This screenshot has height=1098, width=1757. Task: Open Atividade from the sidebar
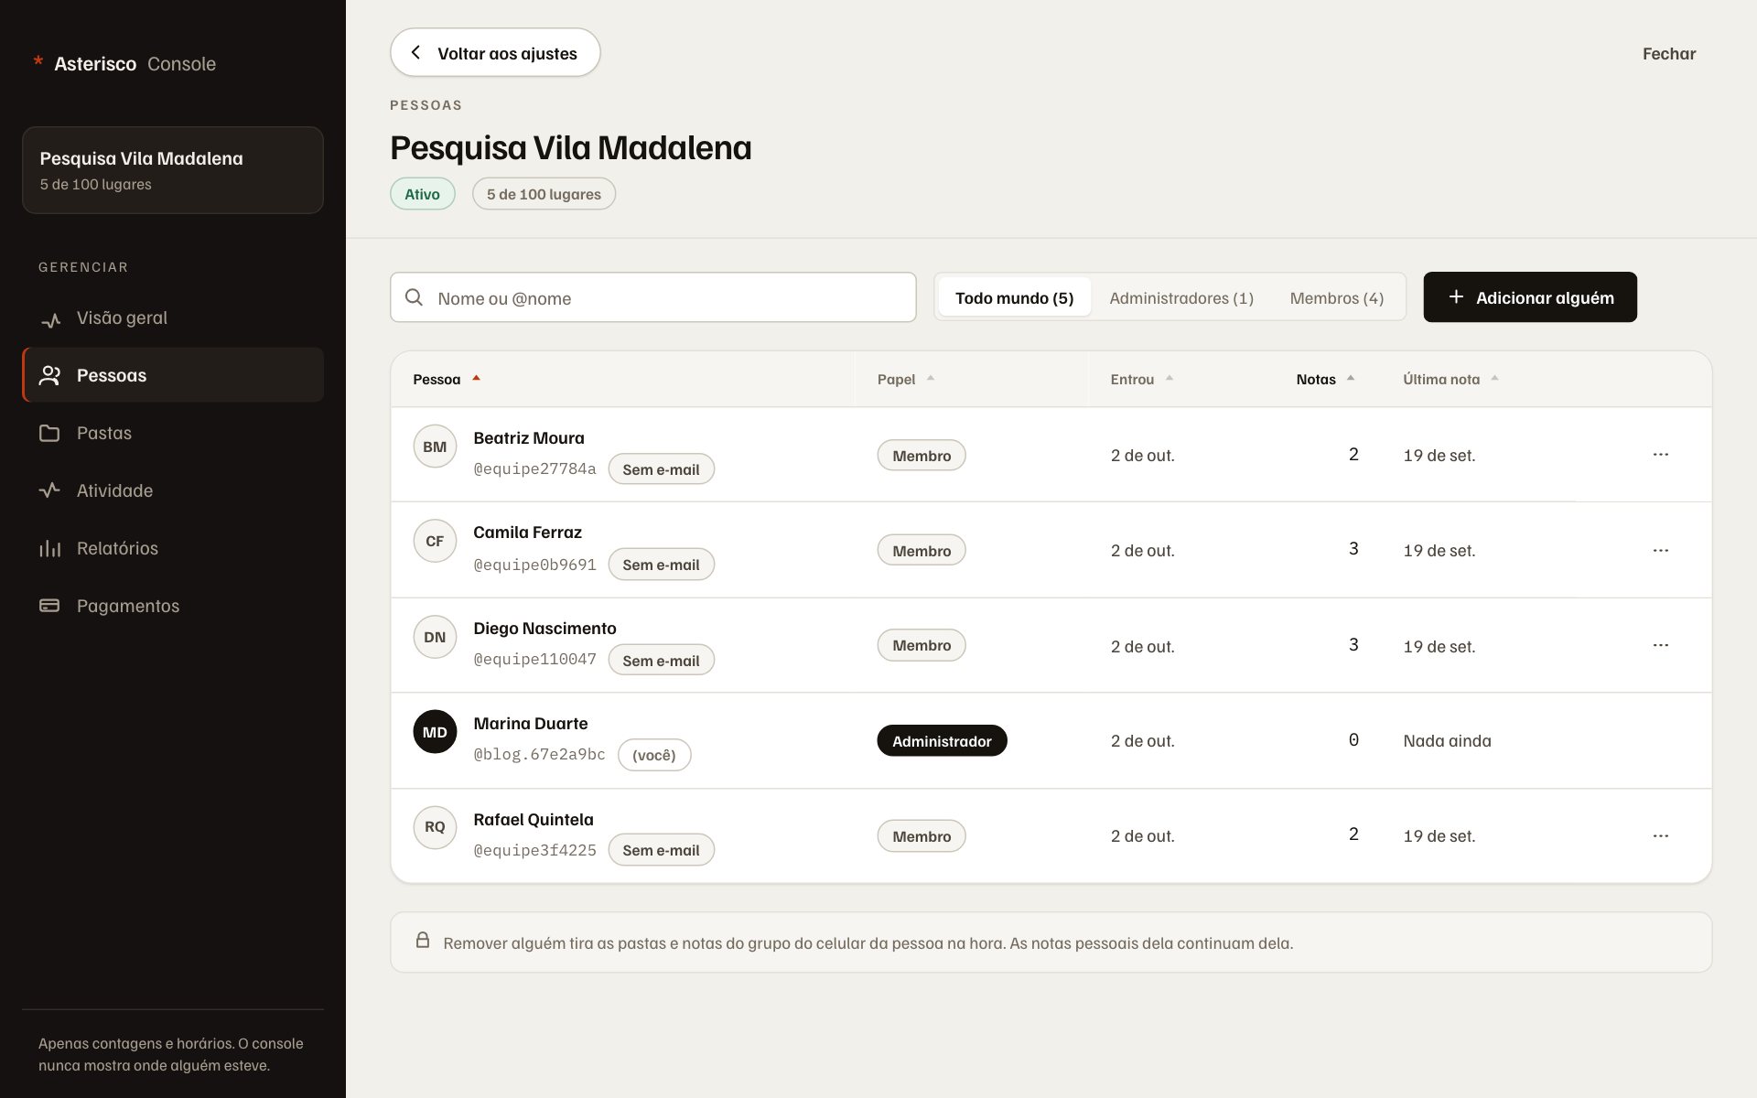(173, 490)
